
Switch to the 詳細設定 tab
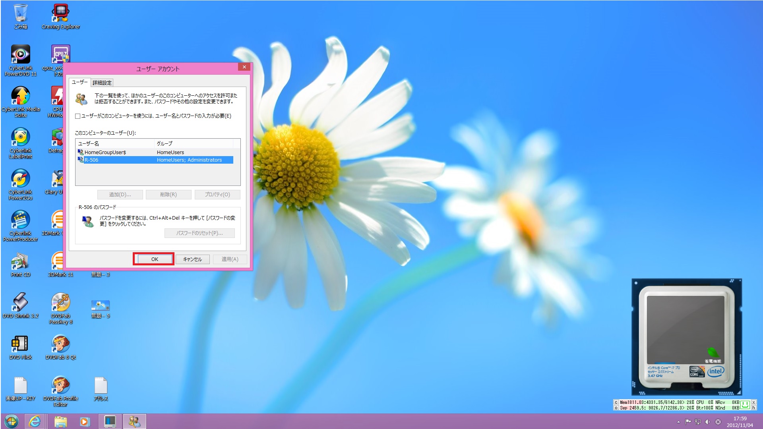[102, 83]
